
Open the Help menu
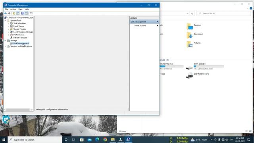coord(27,10)
